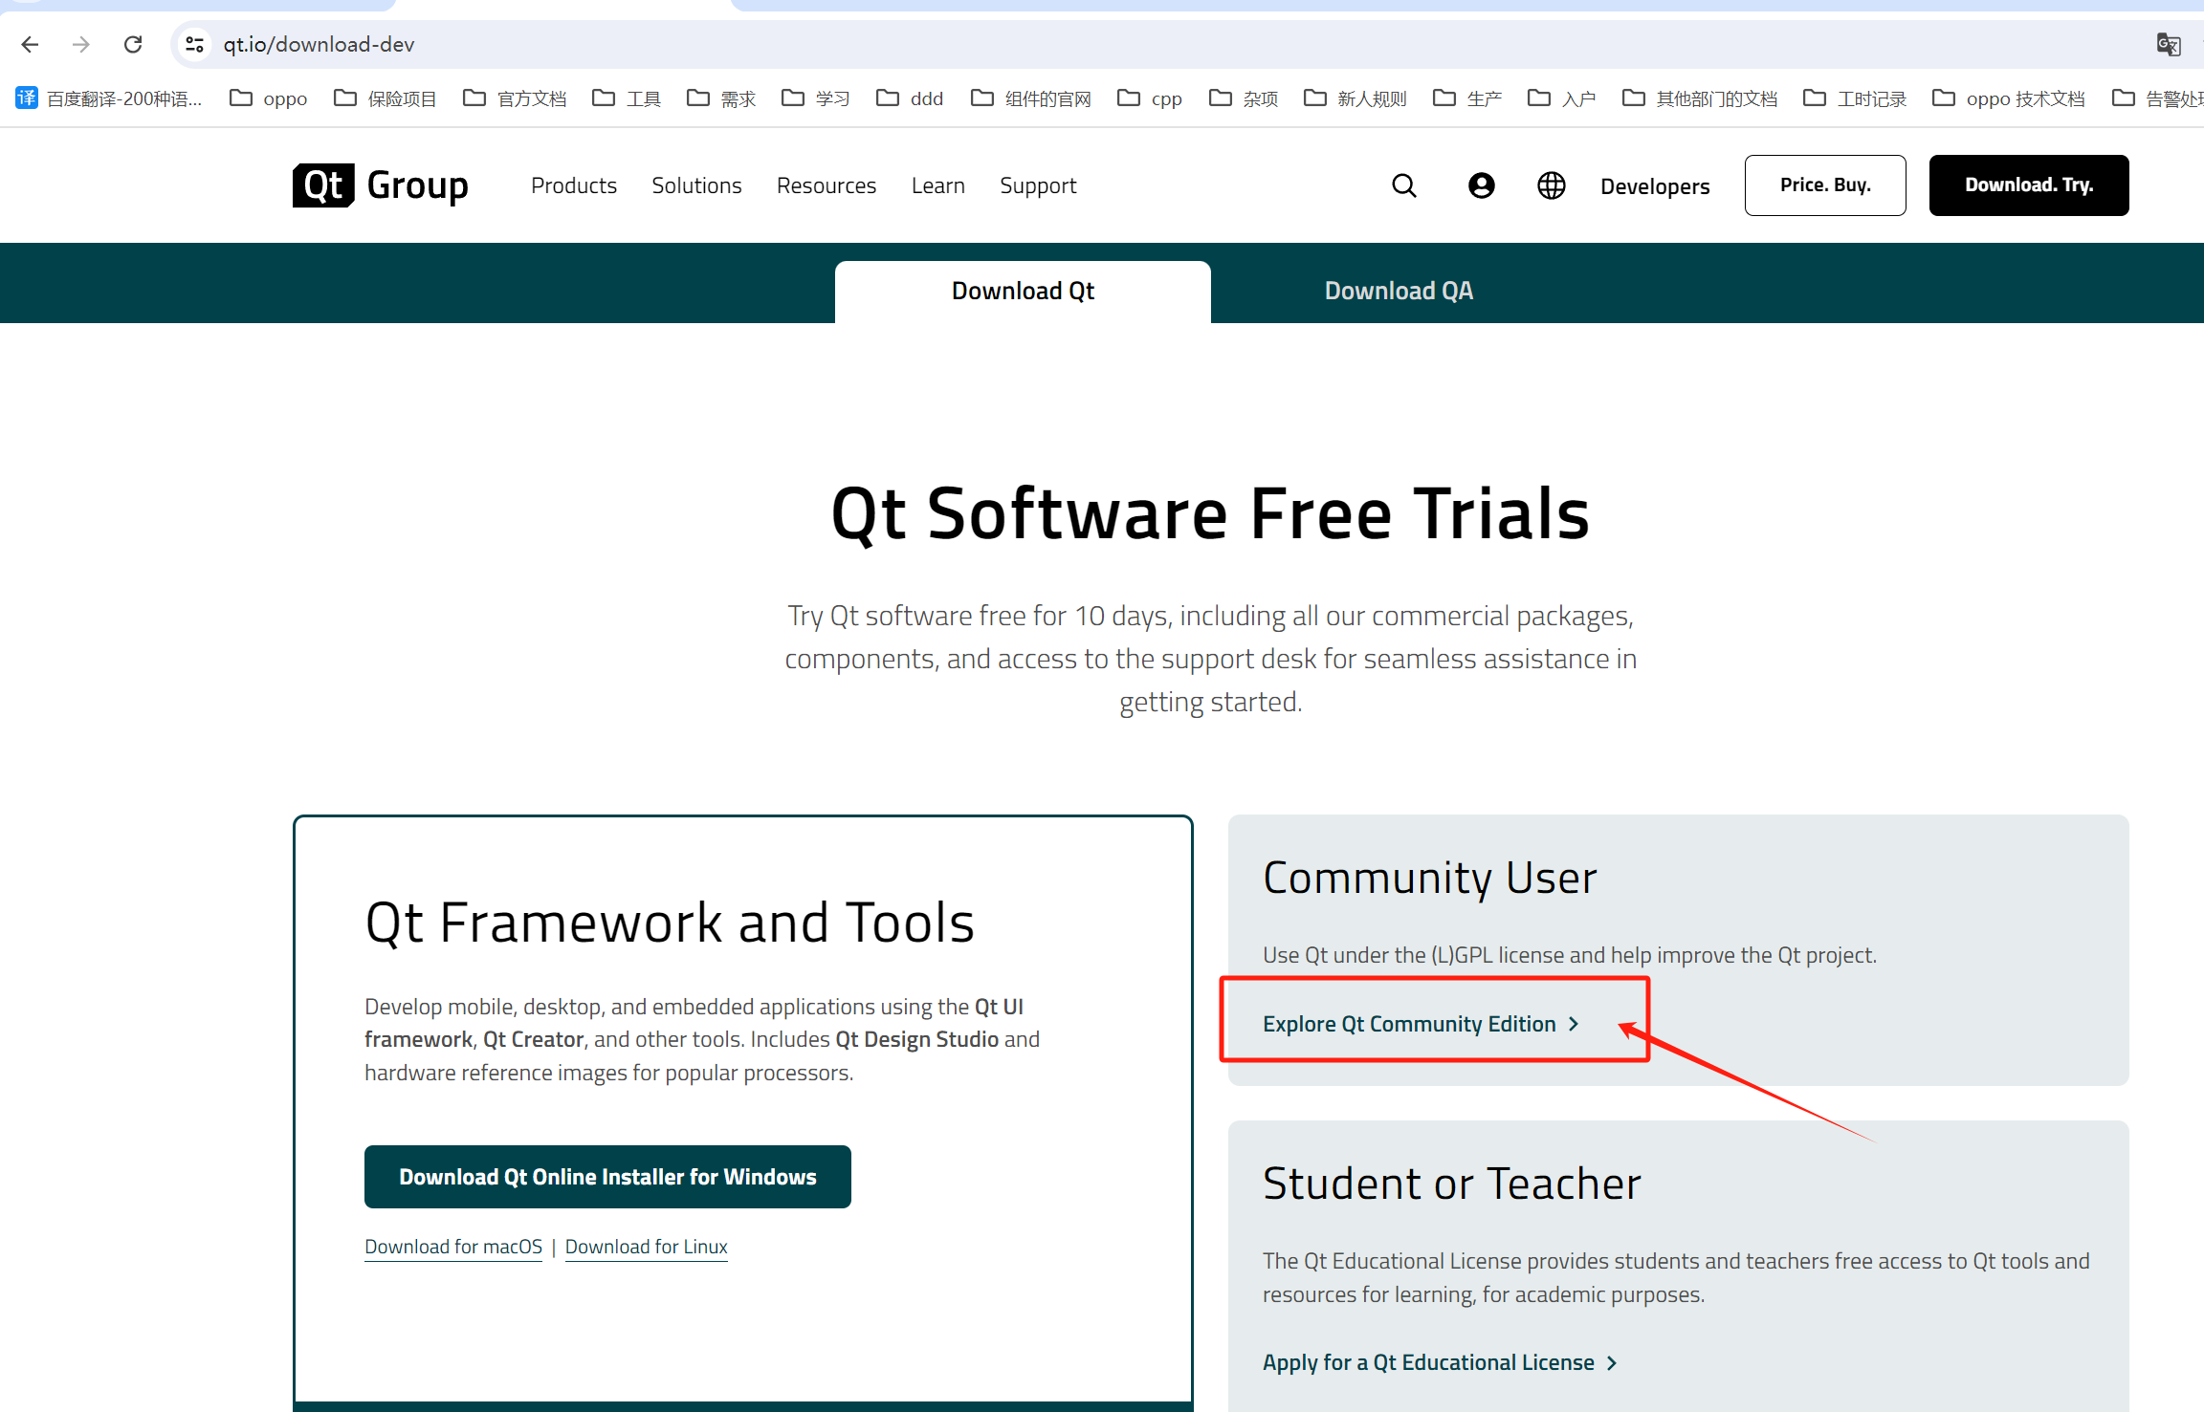Open the 官方文档 bookmark folder
This screenshot has width=2204, height=1412.
pos(515,98)
